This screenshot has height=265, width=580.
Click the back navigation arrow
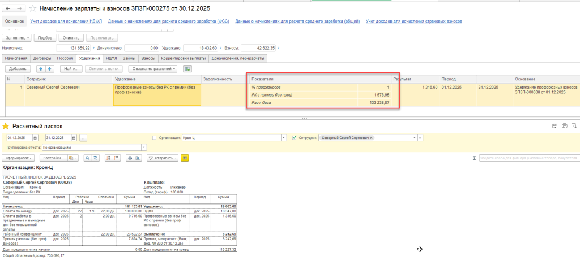click(x=7, y=8)
